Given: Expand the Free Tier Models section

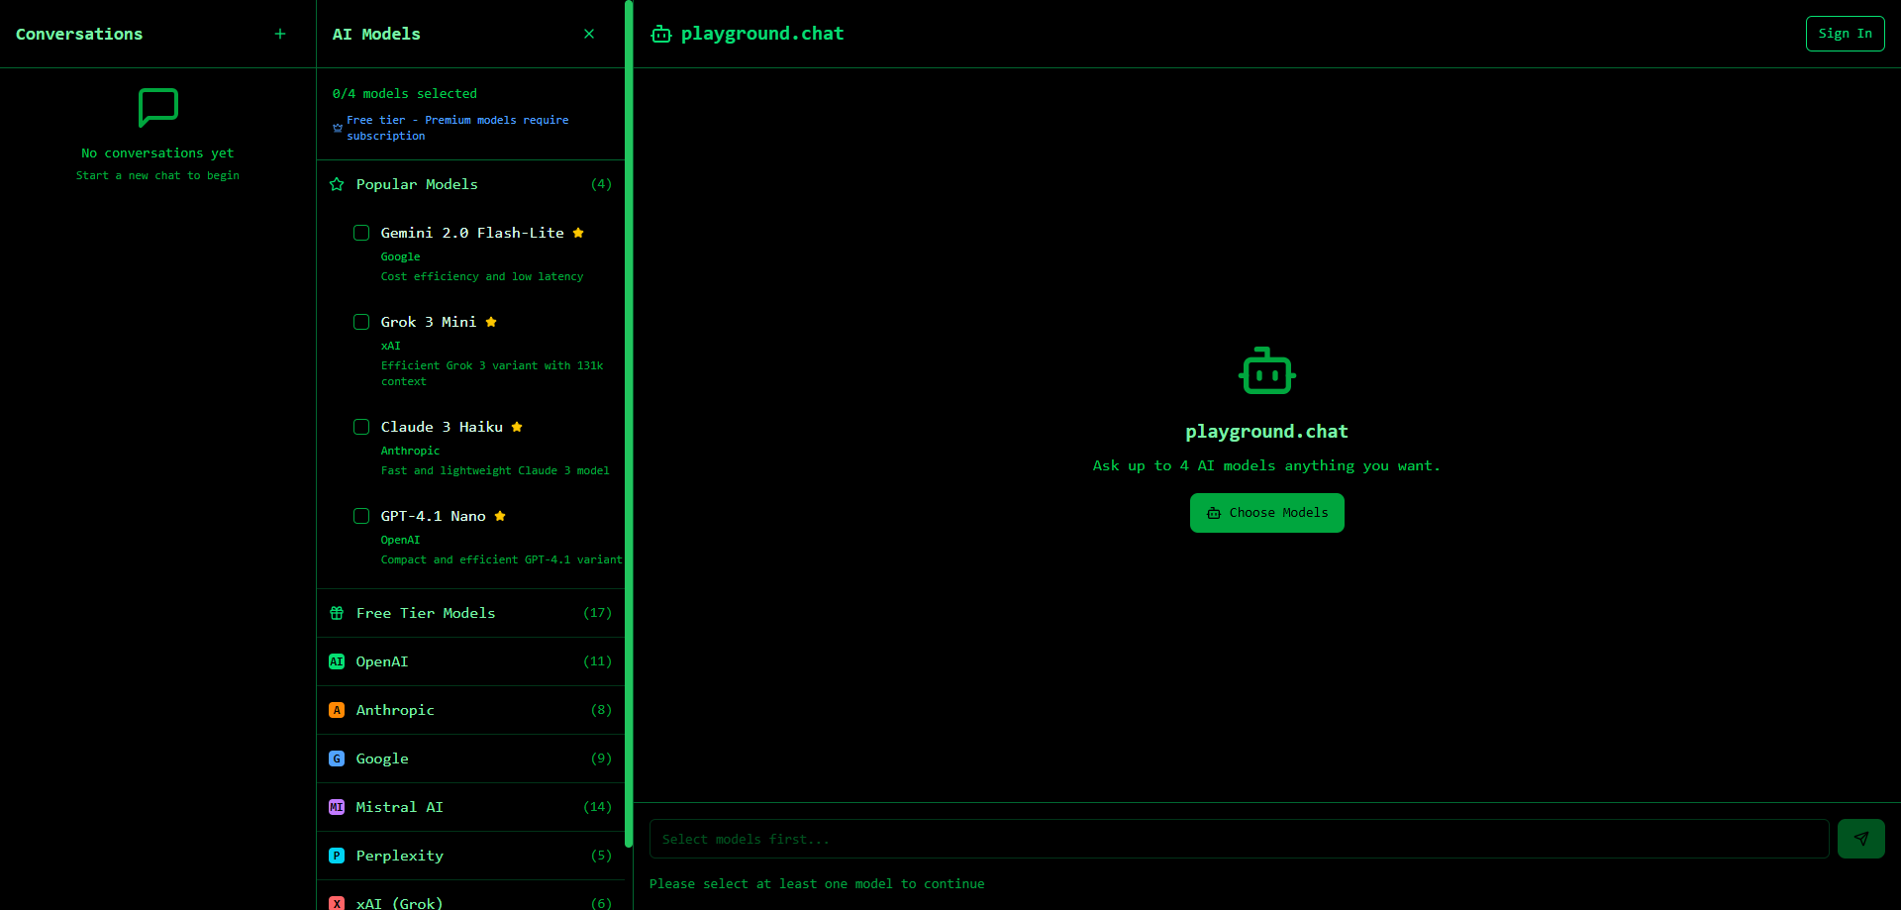Looking at the screenshot, I should [469, 613].
